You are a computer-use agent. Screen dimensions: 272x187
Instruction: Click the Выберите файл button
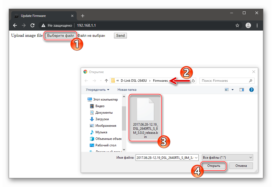pyautogui.click(x=61, y=35)
